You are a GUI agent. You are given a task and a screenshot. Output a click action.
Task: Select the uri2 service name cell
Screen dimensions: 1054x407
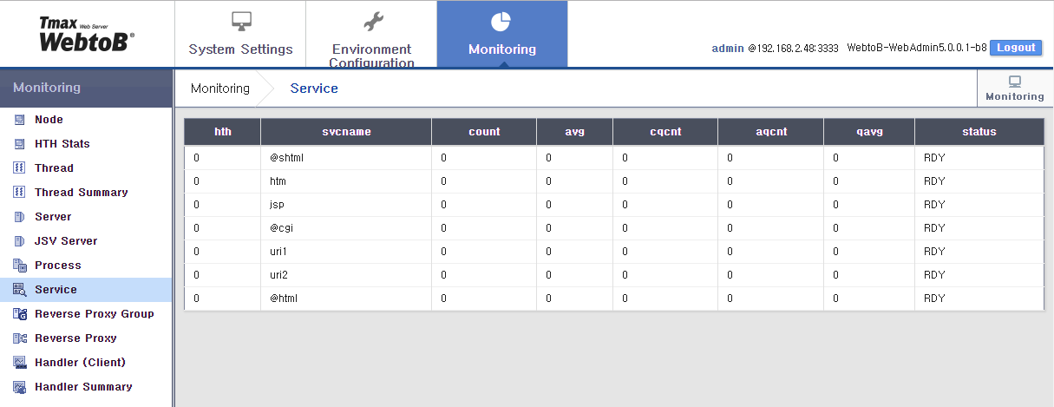346,275
